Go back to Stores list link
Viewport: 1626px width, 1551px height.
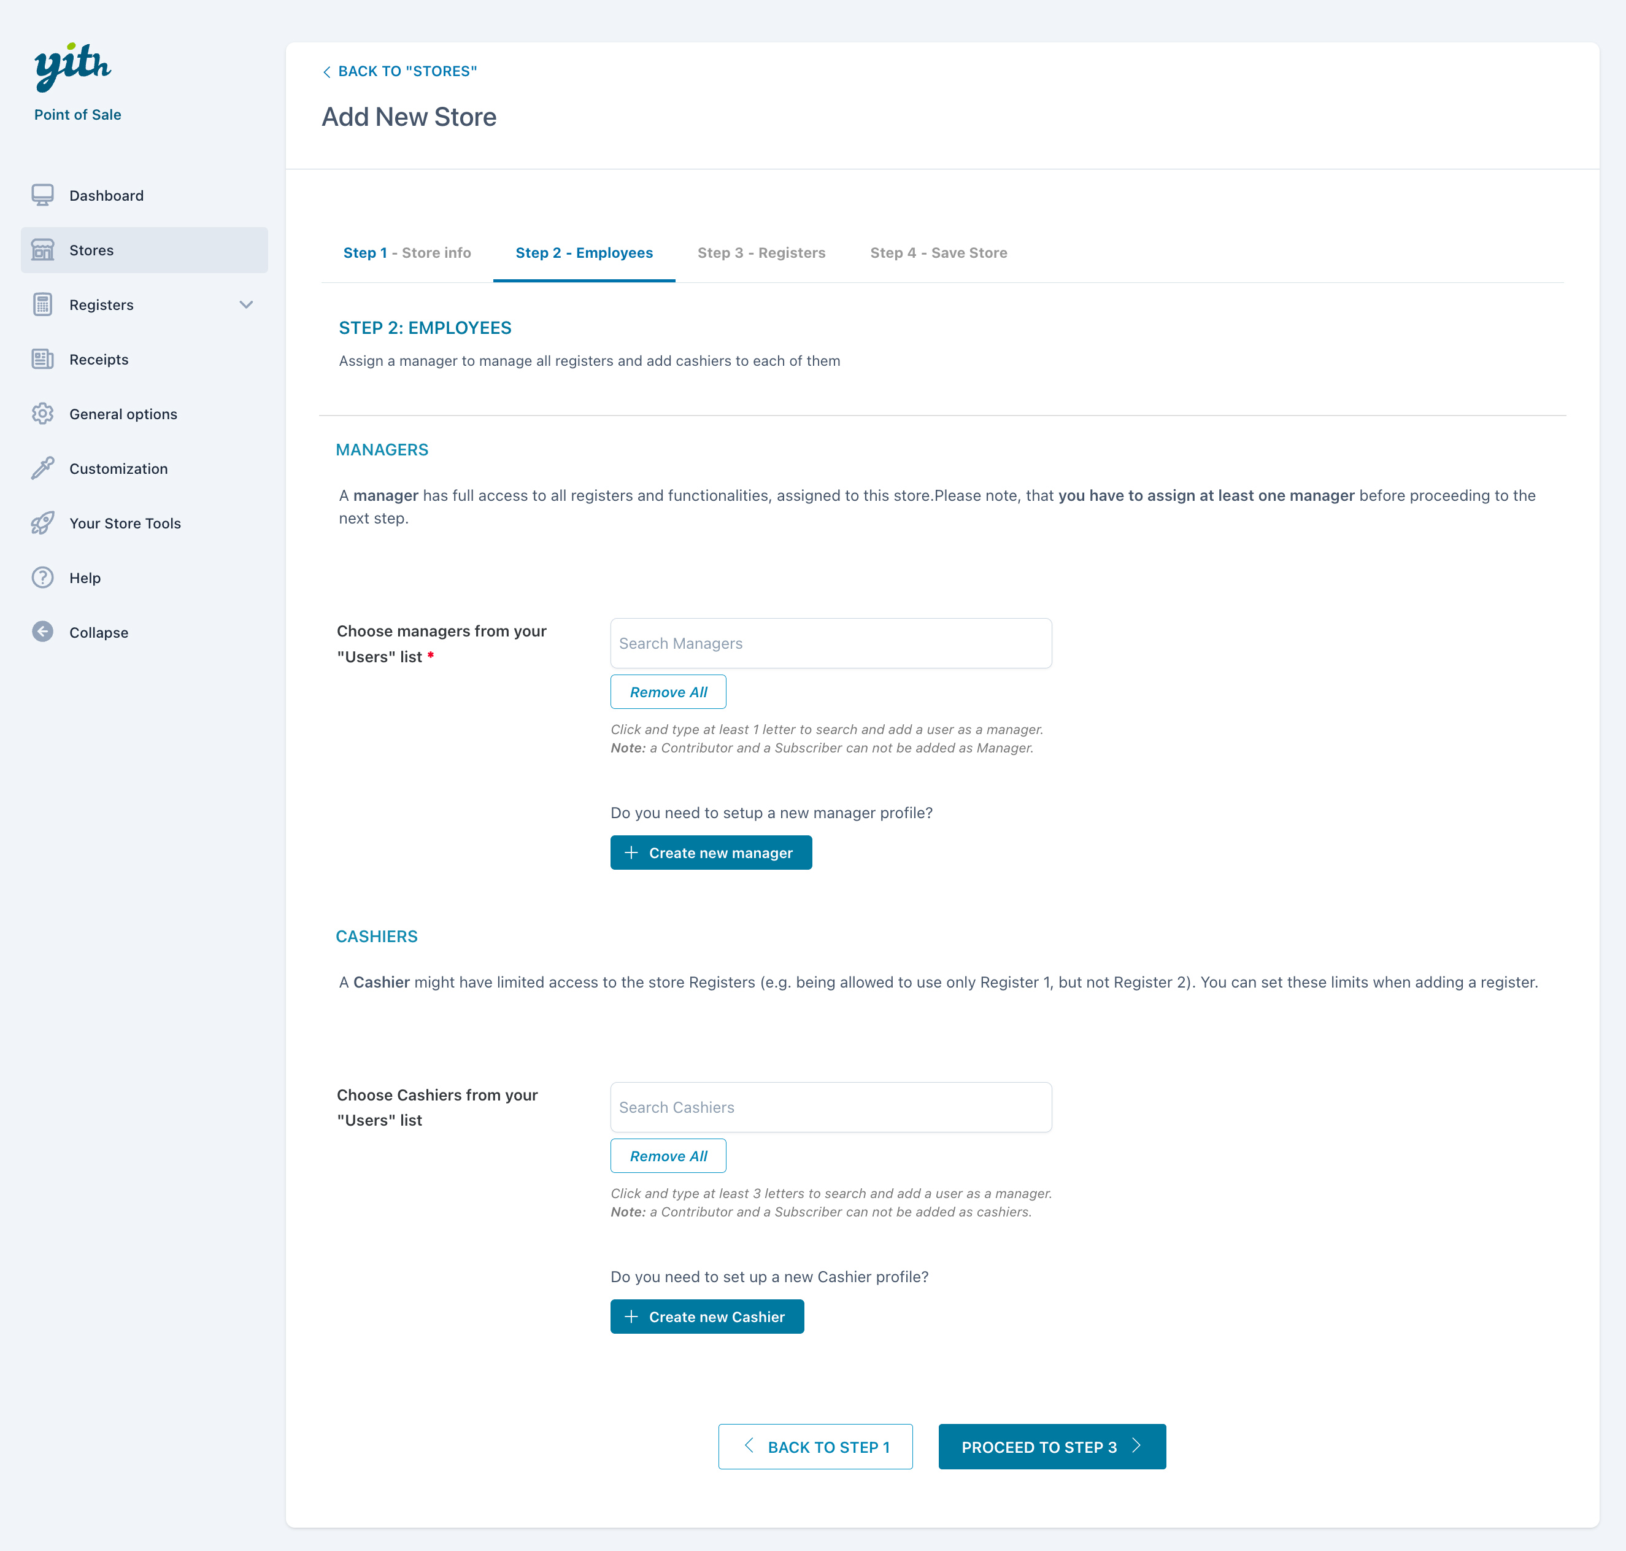pyautogui.click(x=399, y=71)
